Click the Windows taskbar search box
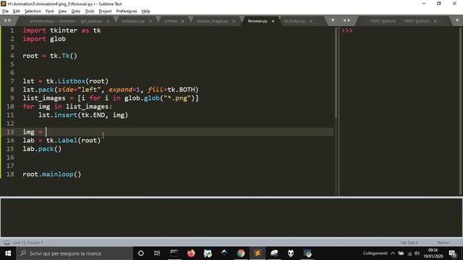 point(75,253)
